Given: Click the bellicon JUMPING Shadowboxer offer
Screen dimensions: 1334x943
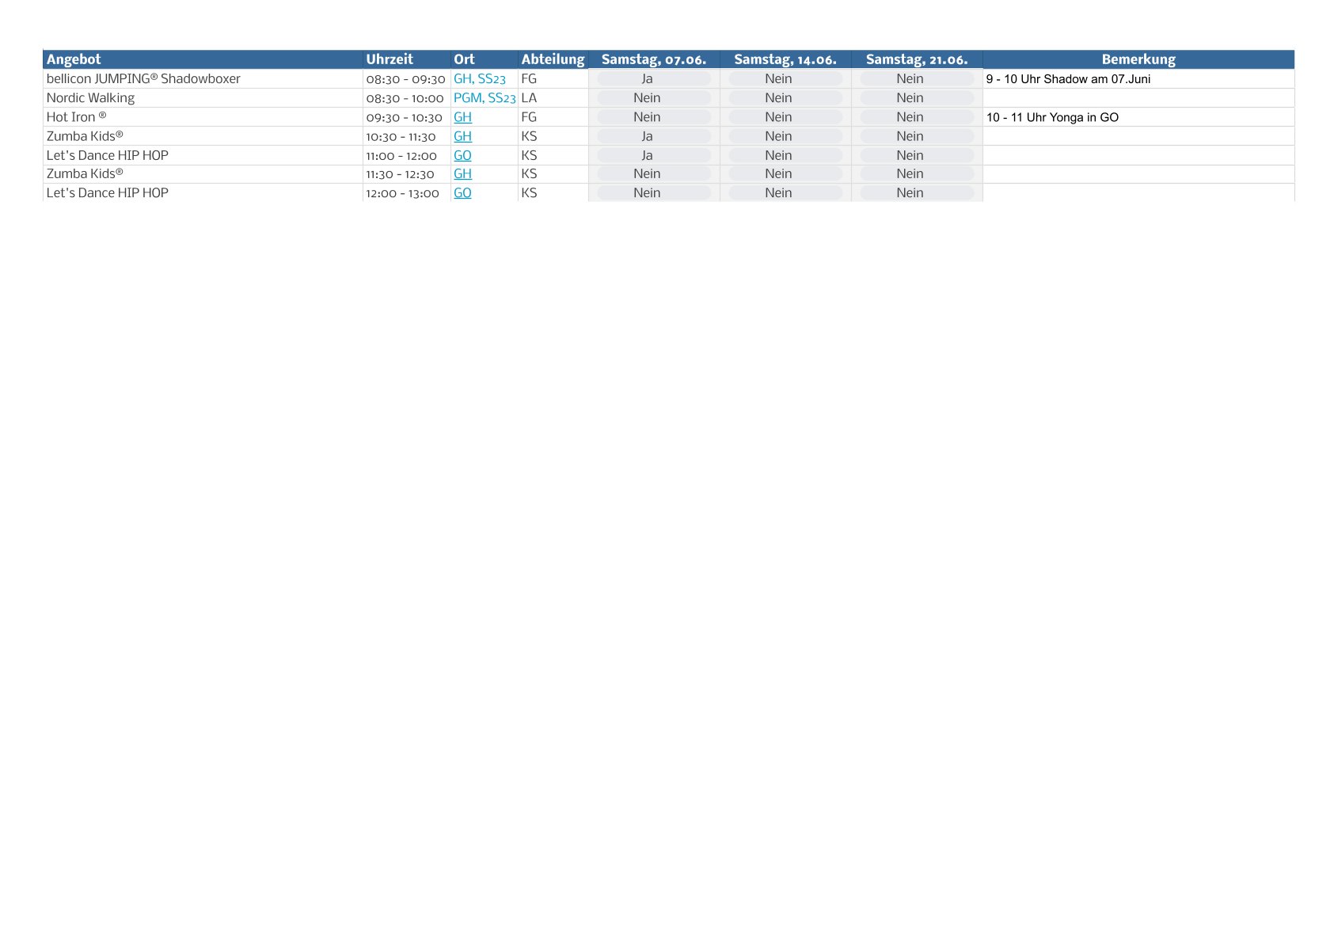Looking at the screenshot, I should point(143,79).
